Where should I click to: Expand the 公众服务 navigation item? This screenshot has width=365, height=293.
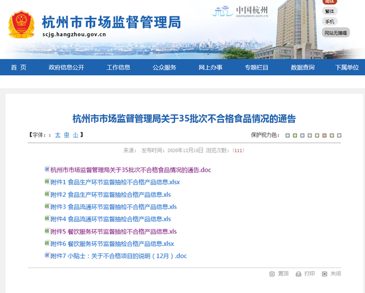pos(164,67)
